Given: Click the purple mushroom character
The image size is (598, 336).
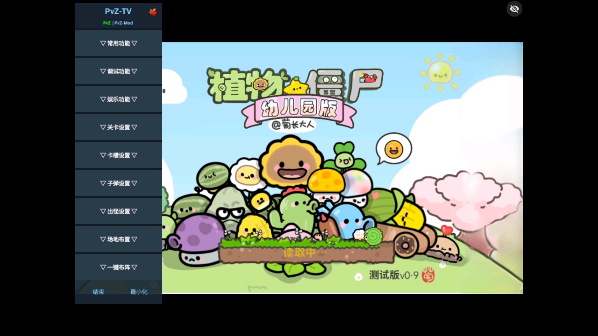Looking at the screenshot, I should pyautogui.click(x=196, y=240).
